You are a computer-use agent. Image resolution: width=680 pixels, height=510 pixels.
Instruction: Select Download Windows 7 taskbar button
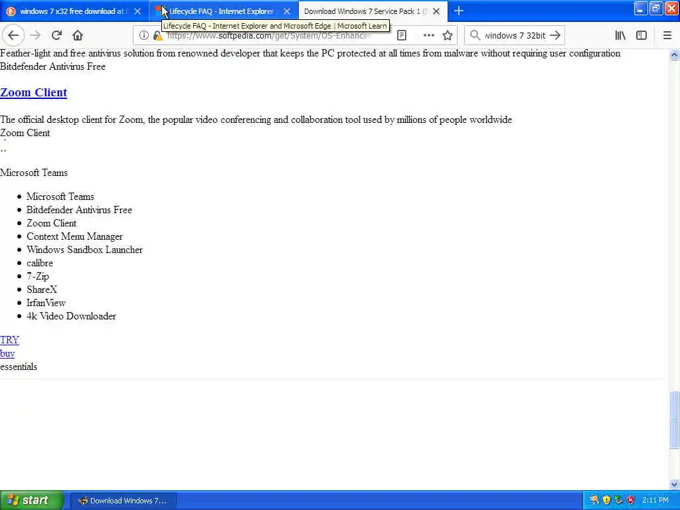pos(123,501)
